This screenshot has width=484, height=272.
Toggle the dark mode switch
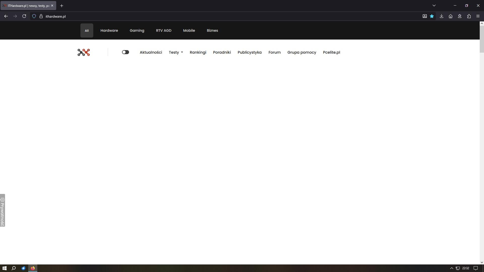(125, 52)
